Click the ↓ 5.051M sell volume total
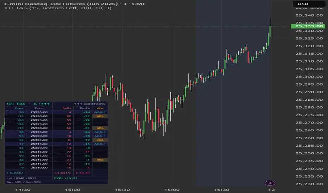The width and height of the screenshot is (328, 193). tap(62, 173)
